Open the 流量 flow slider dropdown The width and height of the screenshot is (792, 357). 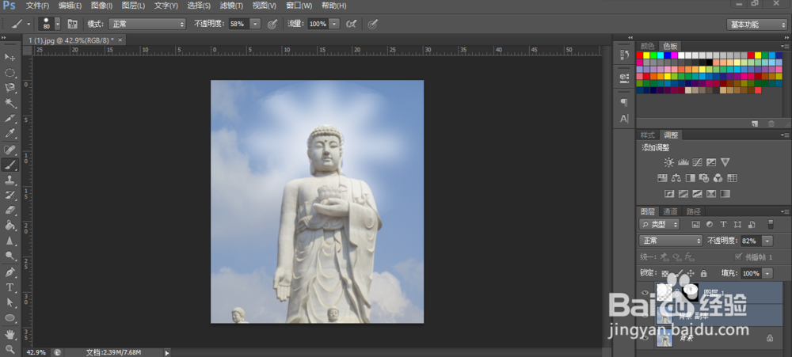(334, 24)
